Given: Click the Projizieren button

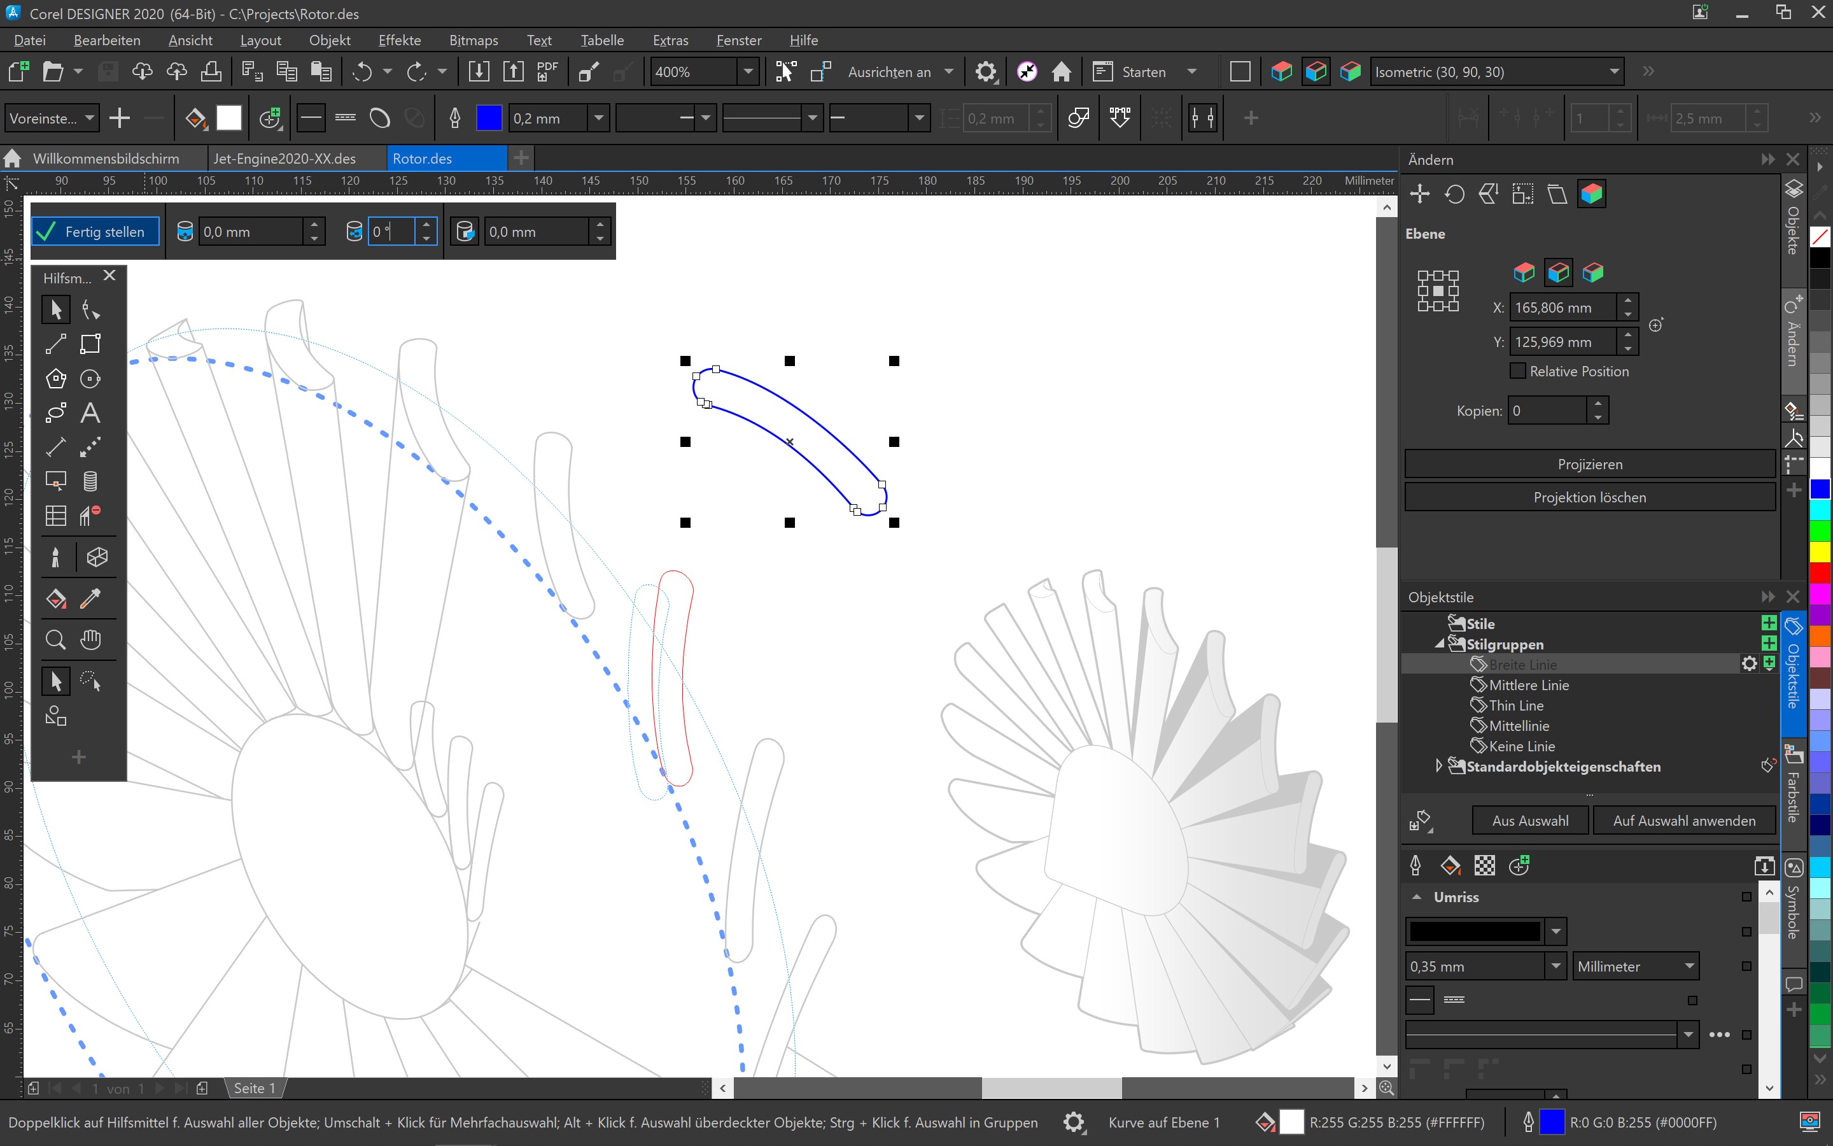Looking at the screenshot, I should click(x=1589, y=464).
